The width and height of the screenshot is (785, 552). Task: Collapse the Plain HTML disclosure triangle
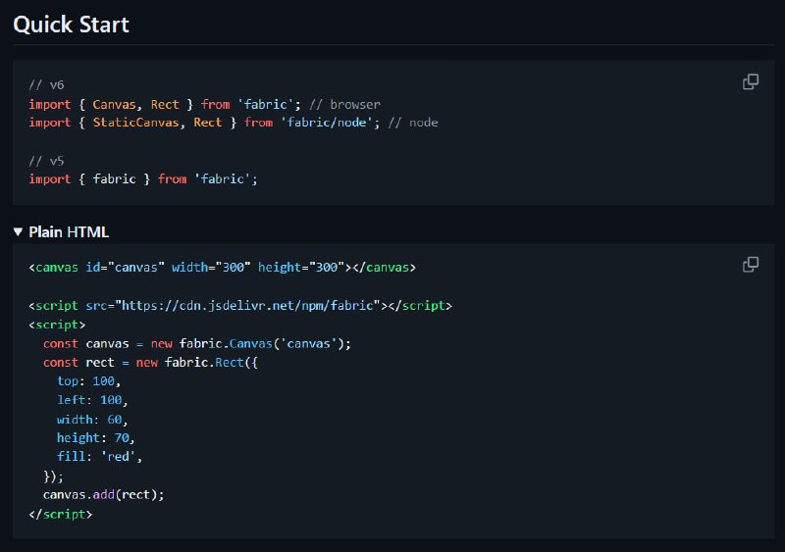click(x=18, y=232)
